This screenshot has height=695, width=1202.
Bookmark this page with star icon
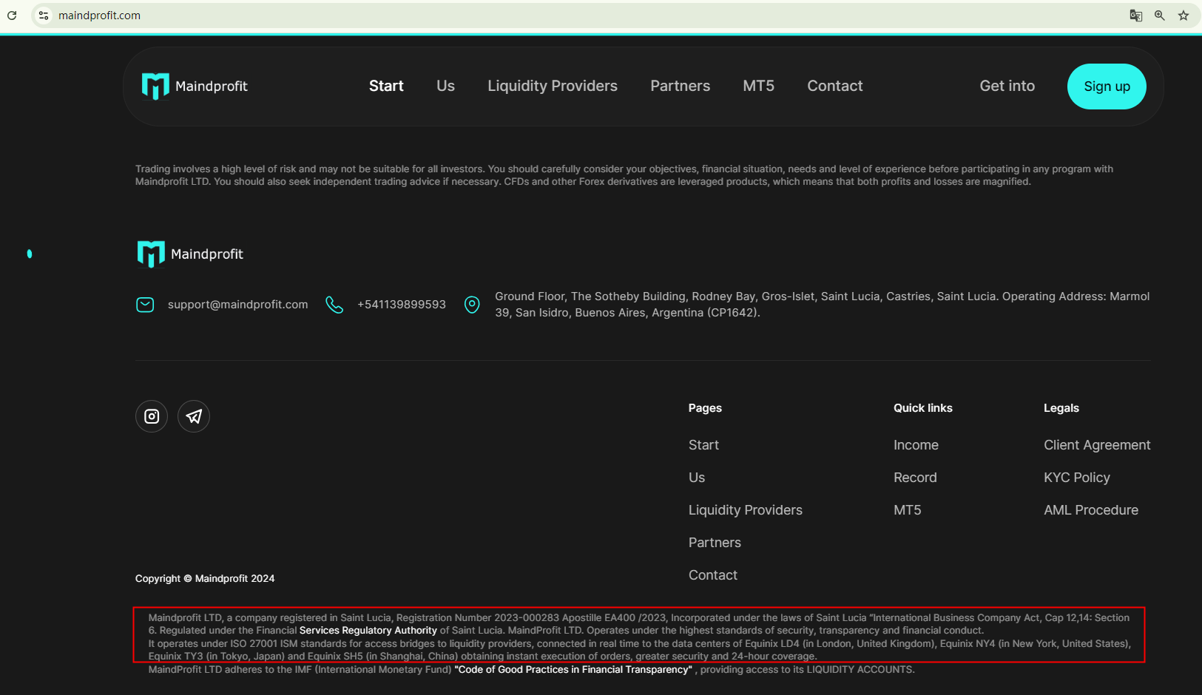tap(1184, 16)
